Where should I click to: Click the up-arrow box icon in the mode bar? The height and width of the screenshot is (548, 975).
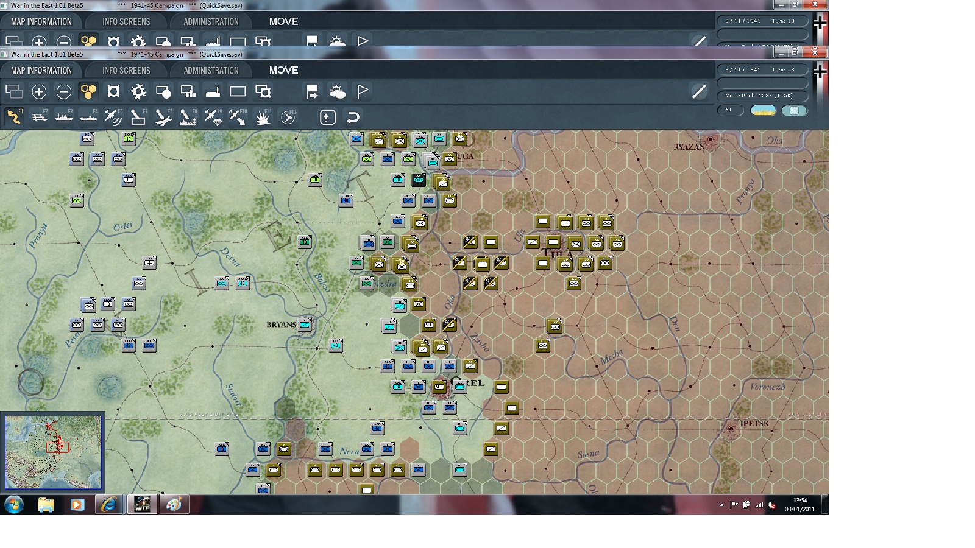coord(328,117)
